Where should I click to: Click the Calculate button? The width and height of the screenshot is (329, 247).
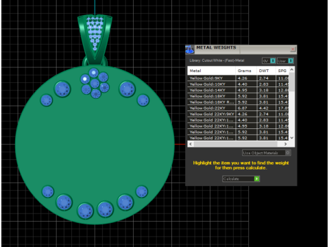pyautogui.click(x=241, y=179)
